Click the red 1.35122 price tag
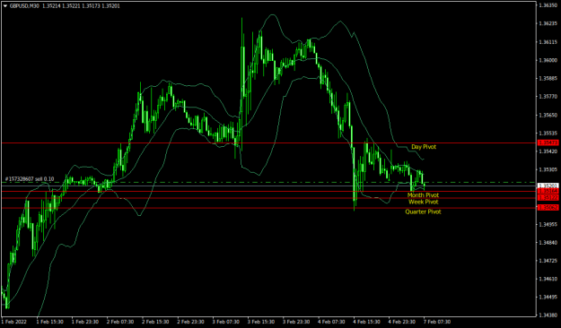Image resolution: width=561 pixels, height=328 pixels. (548, 197)
